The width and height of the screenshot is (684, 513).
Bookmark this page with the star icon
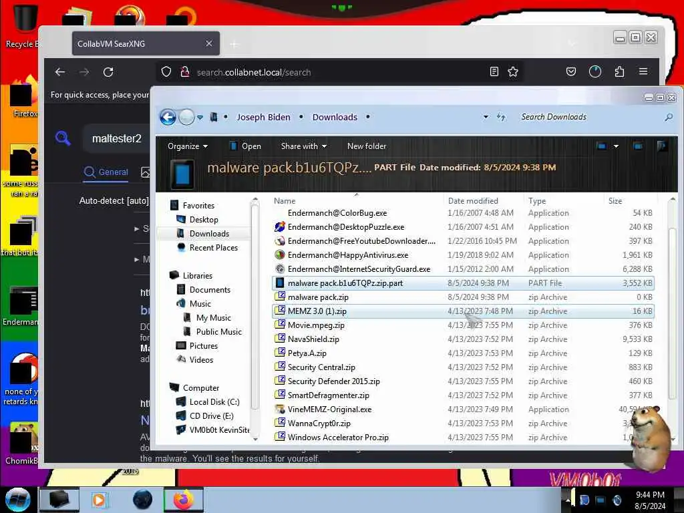[x=513, y=71]
